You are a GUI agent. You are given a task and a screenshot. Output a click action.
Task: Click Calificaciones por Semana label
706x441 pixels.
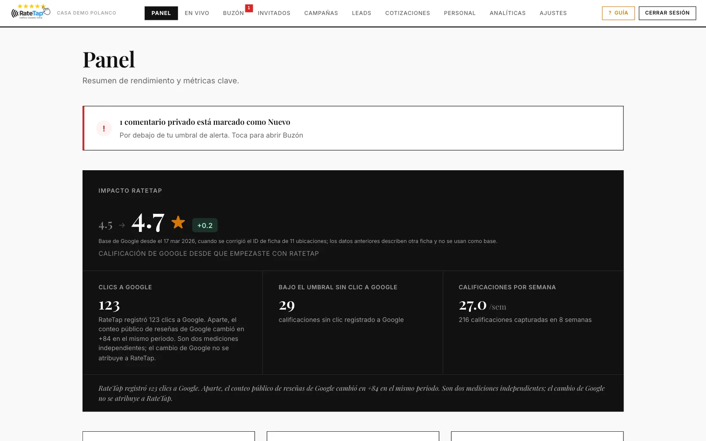point(507,287)
